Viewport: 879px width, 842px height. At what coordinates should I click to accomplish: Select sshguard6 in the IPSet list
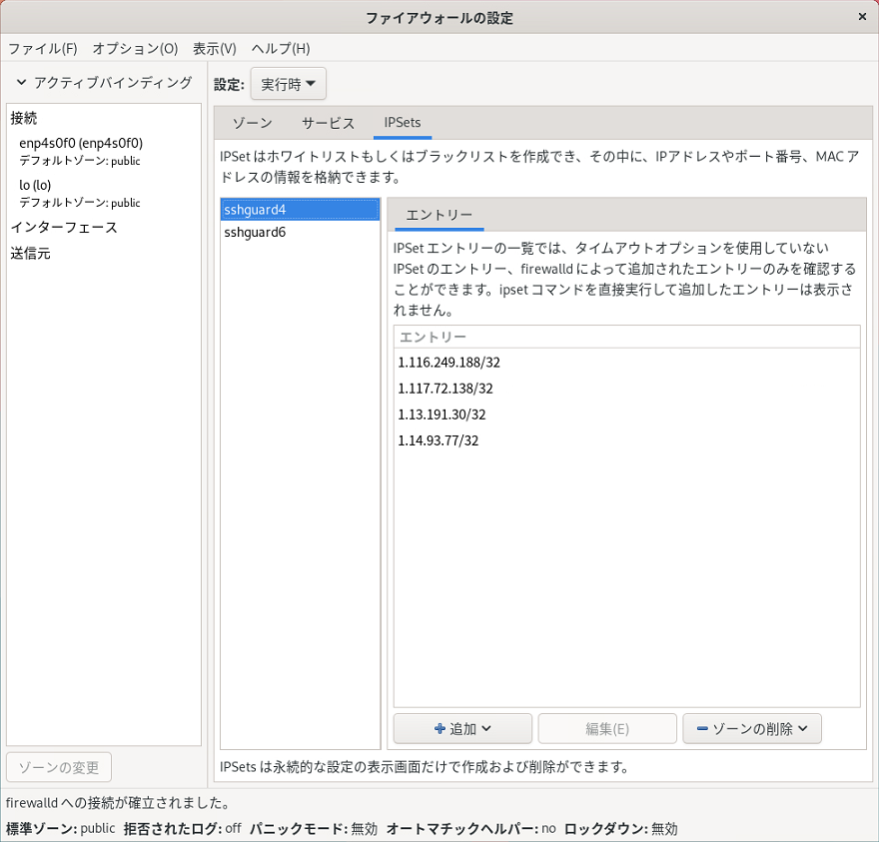256,232
